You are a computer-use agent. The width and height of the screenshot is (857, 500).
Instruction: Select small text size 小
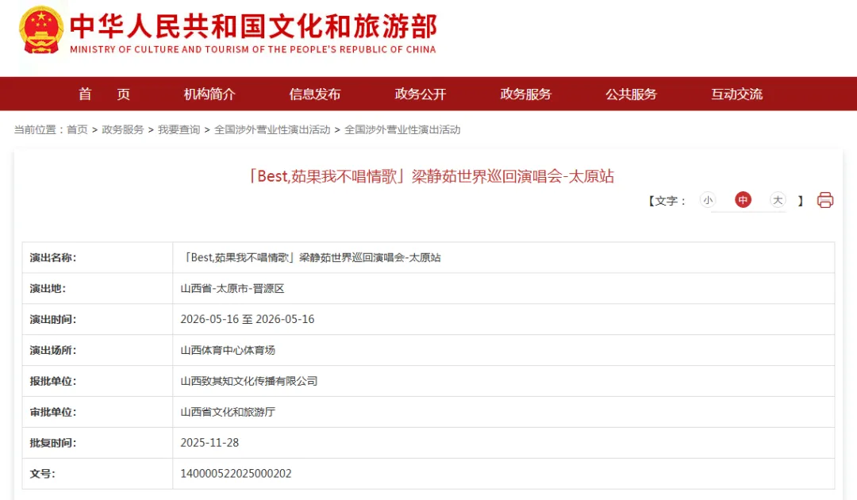coord(708,200)
